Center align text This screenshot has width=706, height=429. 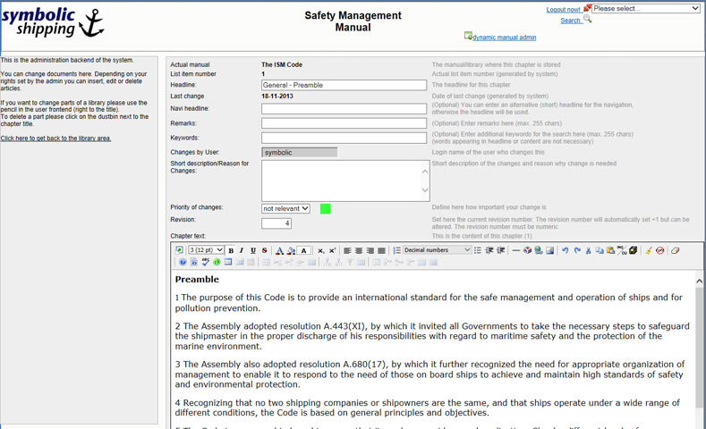click(x=359, y=250)
